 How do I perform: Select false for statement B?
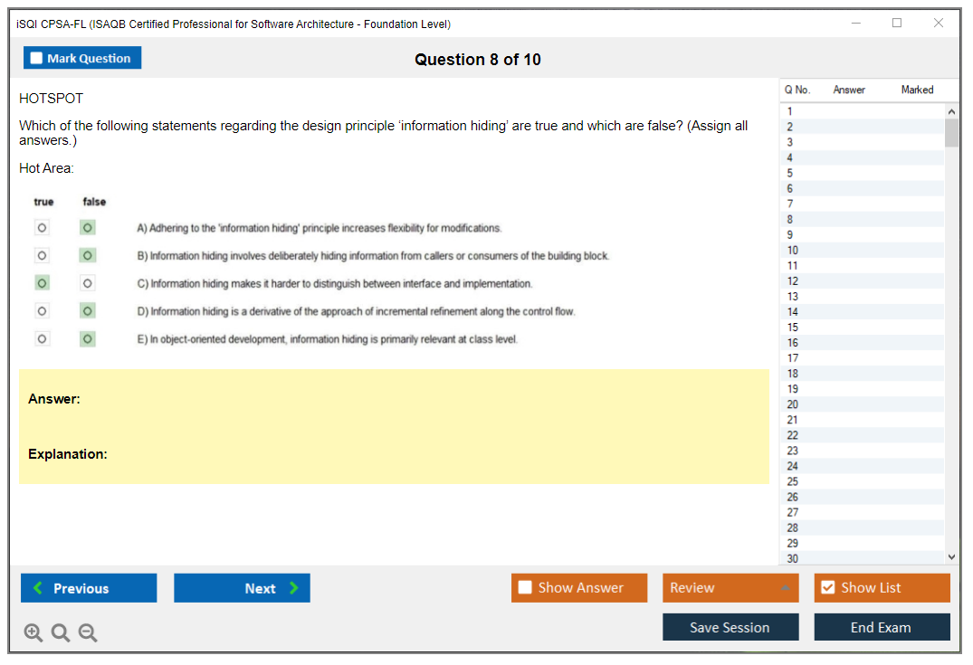click(x=88, y=256)
